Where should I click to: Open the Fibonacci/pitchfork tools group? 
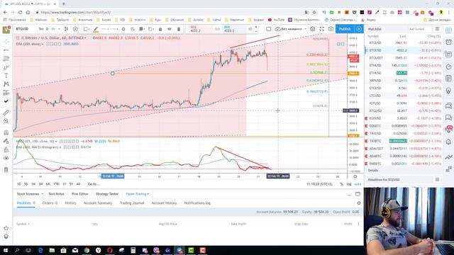point(6,58)
